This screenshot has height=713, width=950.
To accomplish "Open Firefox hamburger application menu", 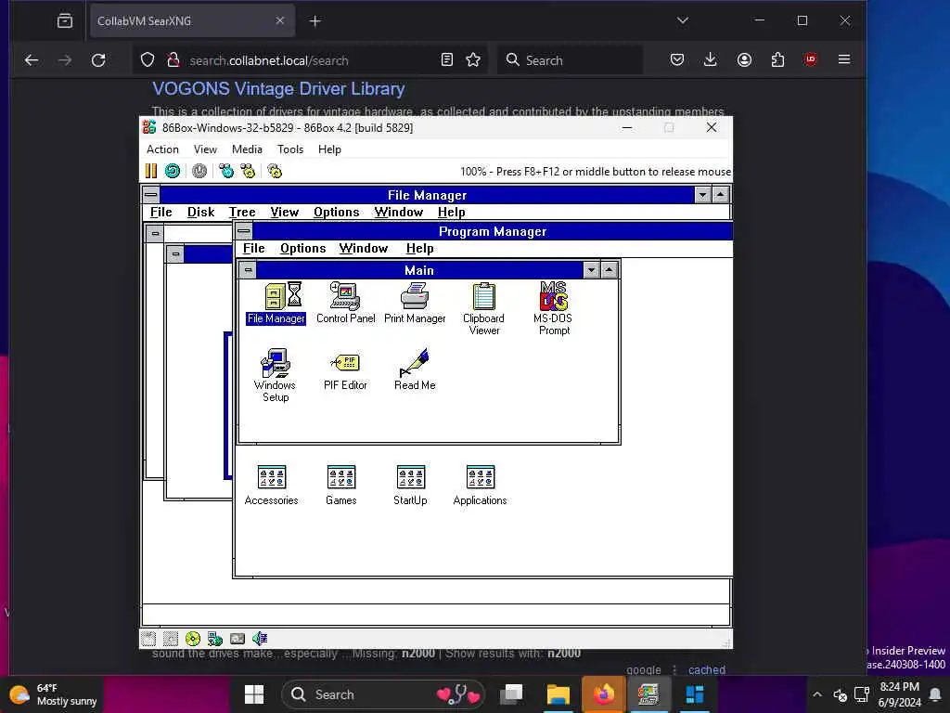I will (844, 59).
